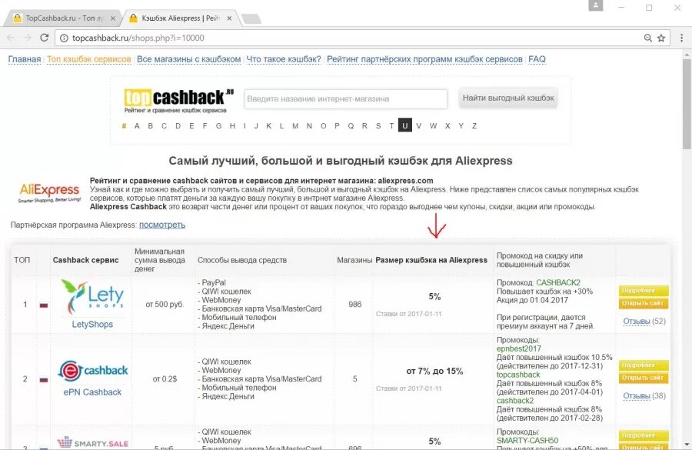Go back with the browser back arrow
Screen dimensions: 692x450
[x=11, y=38]
